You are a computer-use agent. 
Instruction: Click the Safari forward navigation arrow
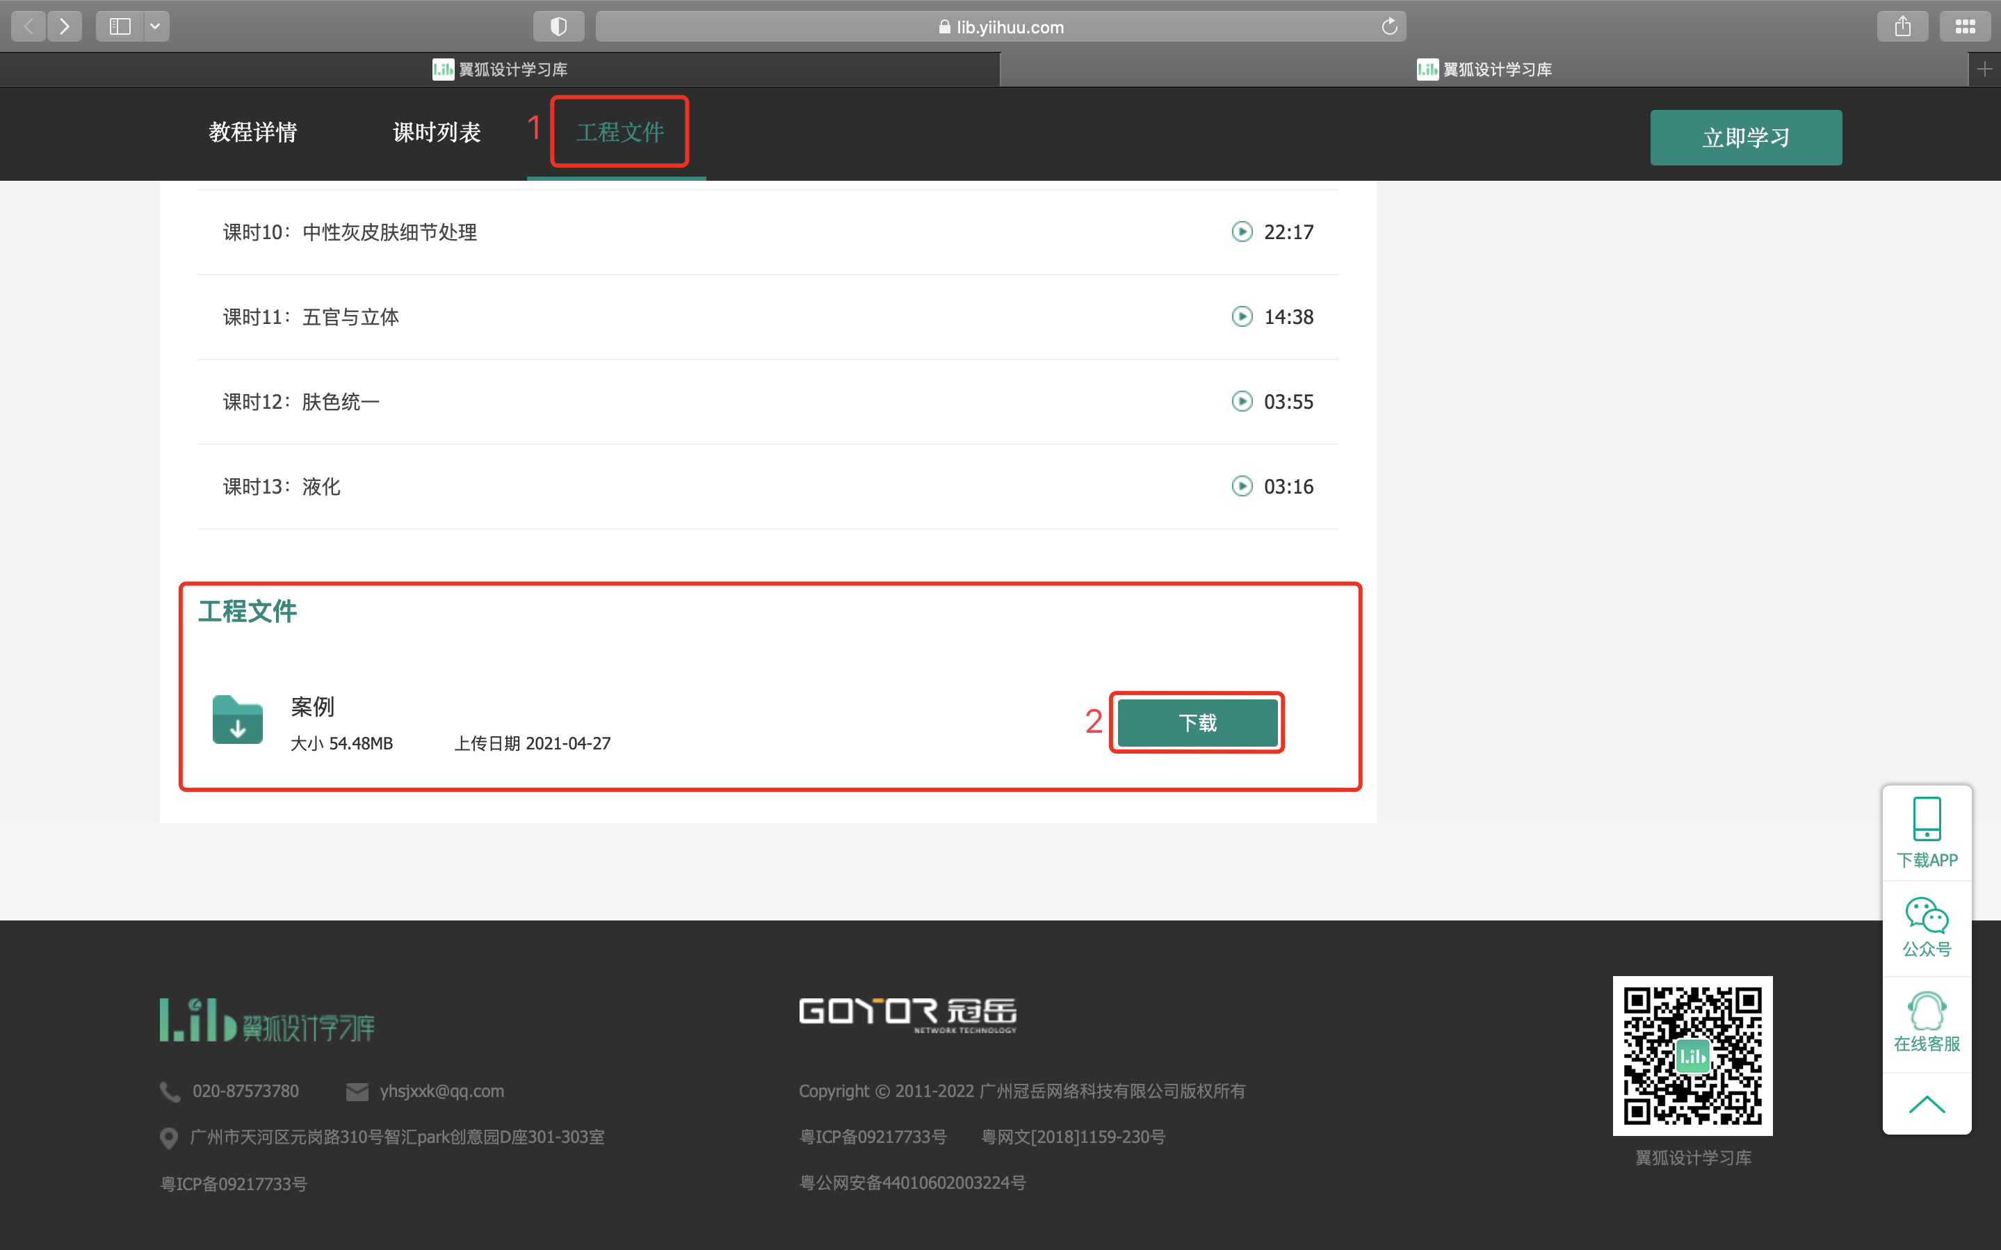(x=65, y=26)
